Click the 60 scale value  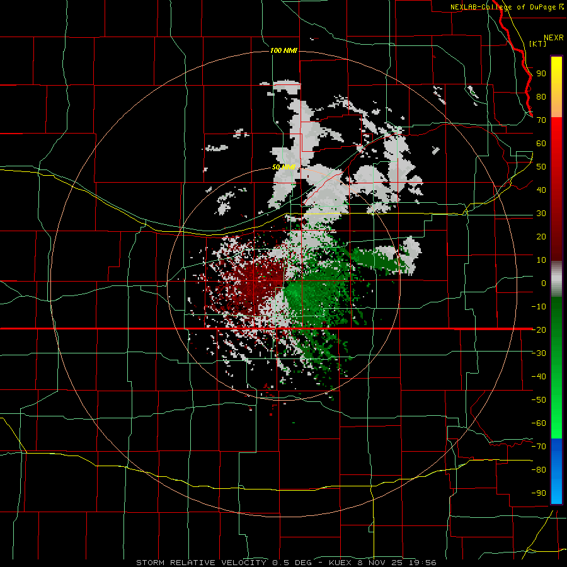pos(541,144)
